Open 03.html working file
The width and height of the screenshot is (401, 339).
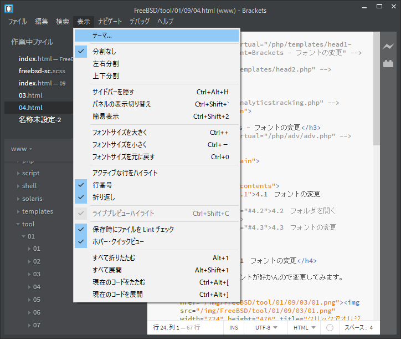[39, 95]
